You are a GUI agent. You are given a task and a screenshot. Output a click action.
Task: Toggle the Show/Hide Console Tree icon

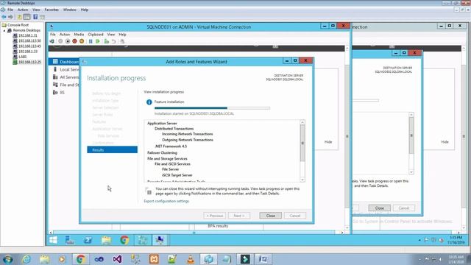[x=26, y=17]
